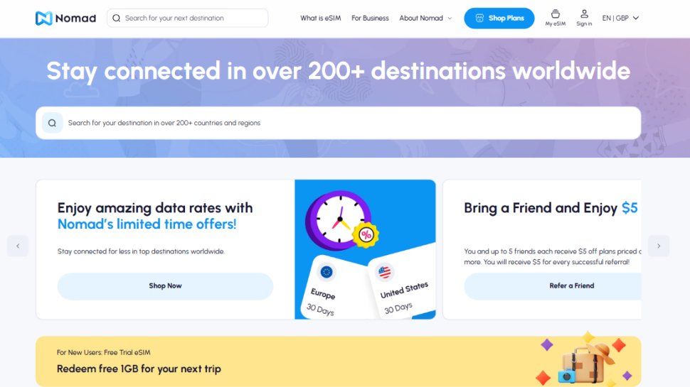This screenshot has width=690, height=387.
Task: Click the Shop Plans button
Action: click(499, 18)
